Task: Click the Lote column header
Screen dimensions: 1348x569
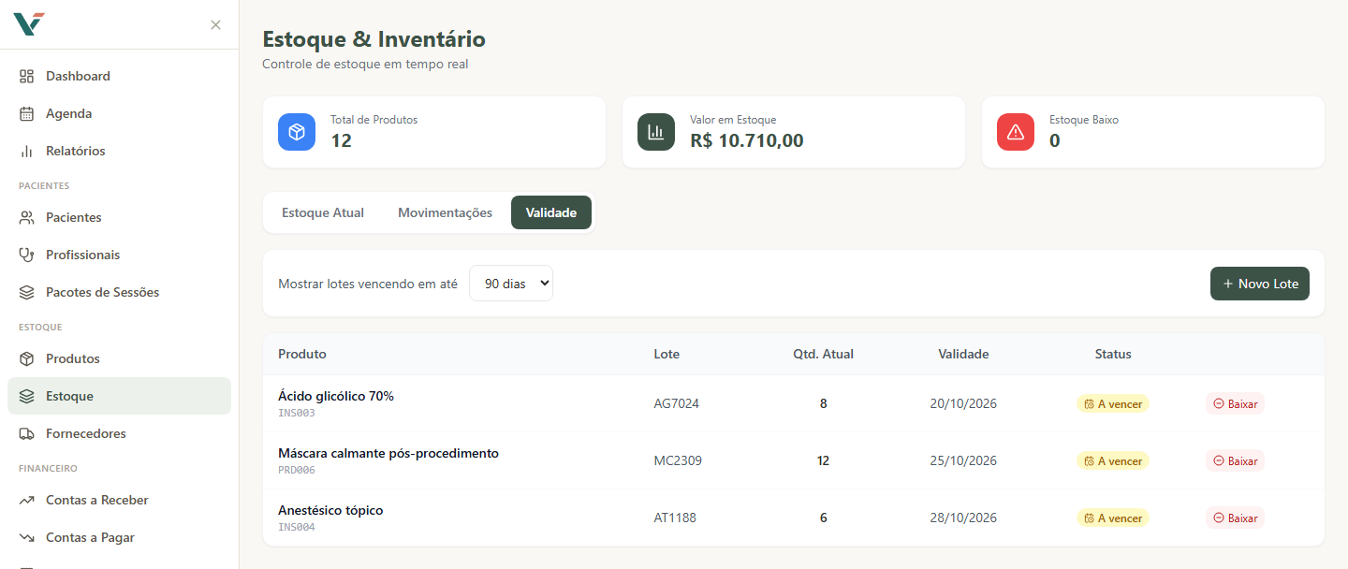Action: pyautogui.click(x=667, y=354)
